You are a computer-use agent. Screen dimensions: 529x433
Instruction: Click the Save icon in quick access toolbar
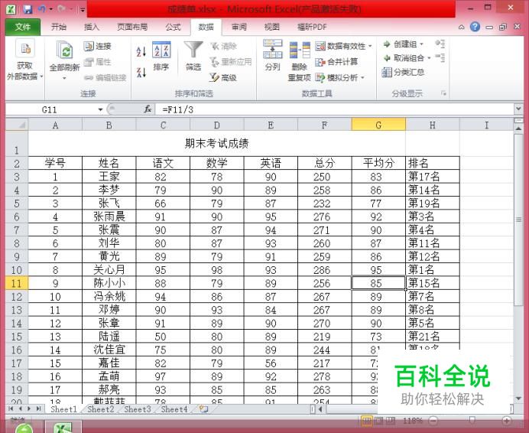28,8
